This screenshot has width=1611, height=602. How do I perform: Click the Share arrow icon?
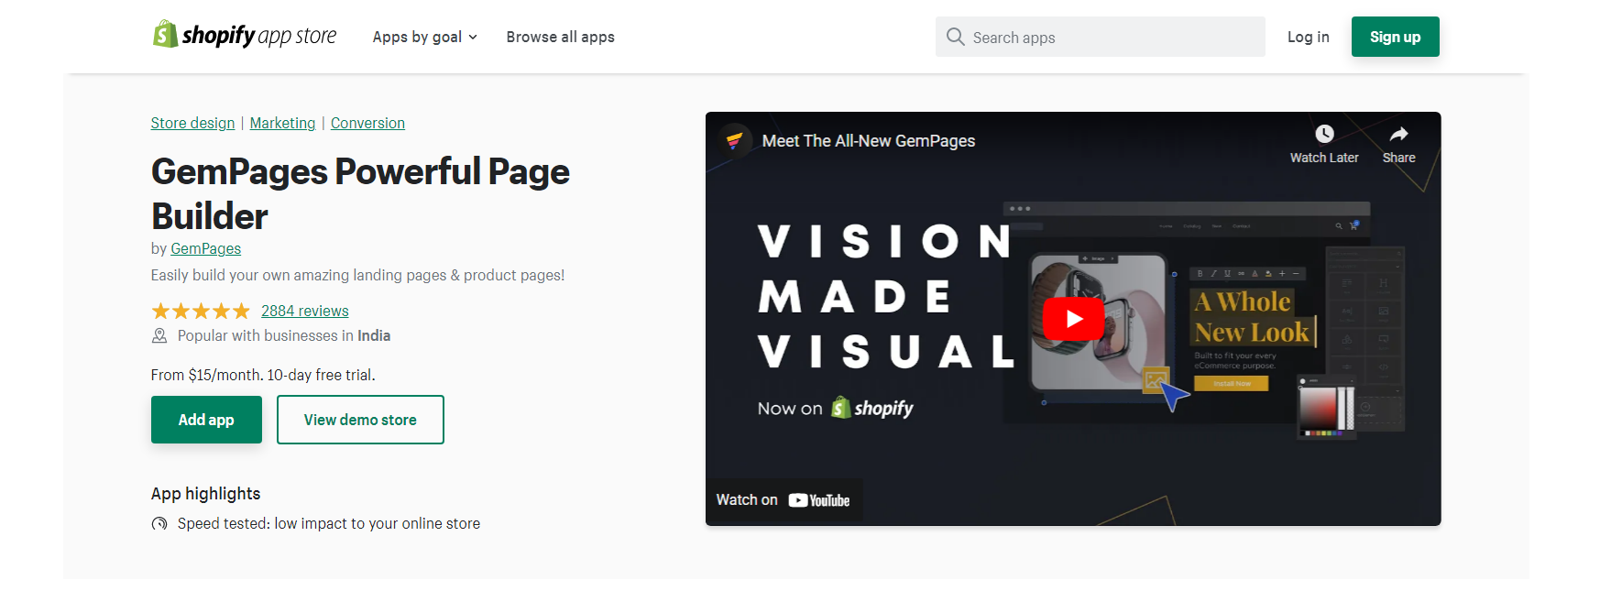1398,134
